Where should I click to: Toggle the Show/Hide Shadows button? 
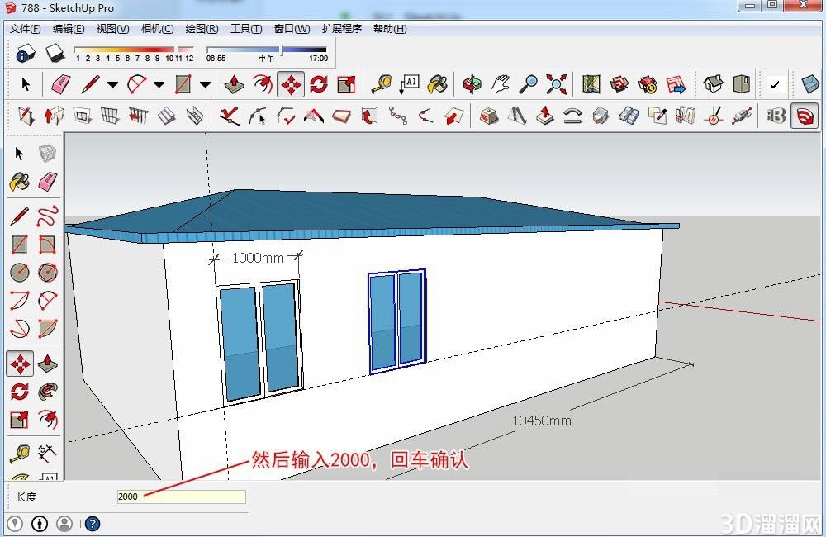tap(55, 53)
